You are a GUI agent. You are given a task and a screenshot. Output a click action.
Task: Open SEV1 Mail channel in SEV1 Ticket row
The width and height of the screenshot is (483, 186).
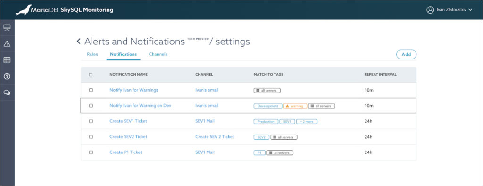[x=205, y=121]
